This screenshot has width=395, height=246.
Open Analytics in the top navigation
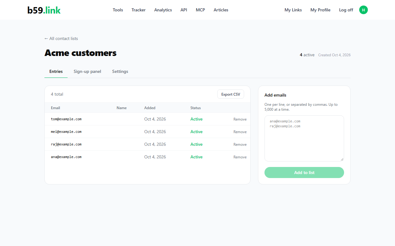click(163, 10)
